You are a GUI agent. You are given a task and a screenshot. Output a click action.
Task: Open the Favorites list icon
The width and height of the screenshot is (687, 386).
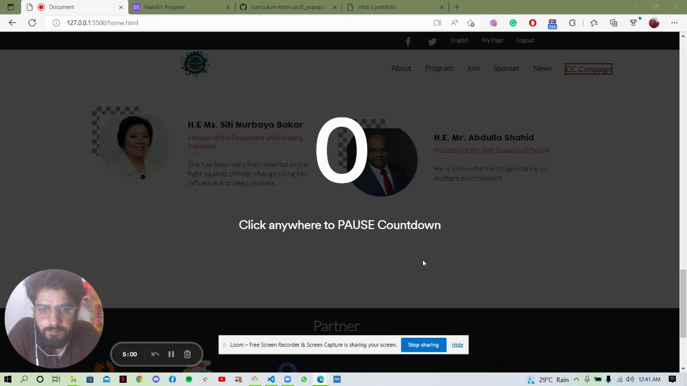594,23
